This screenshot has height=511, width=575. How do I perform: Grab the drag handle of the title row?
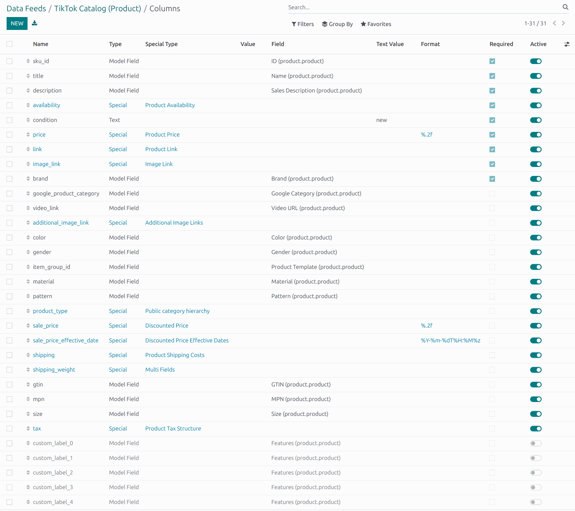click(x=28, y=76)
